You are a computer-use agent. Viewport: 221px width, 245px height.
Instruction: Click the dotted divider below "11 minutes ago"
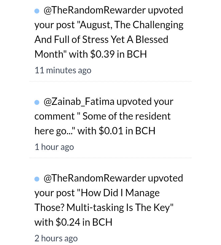(x=110, y=81)
